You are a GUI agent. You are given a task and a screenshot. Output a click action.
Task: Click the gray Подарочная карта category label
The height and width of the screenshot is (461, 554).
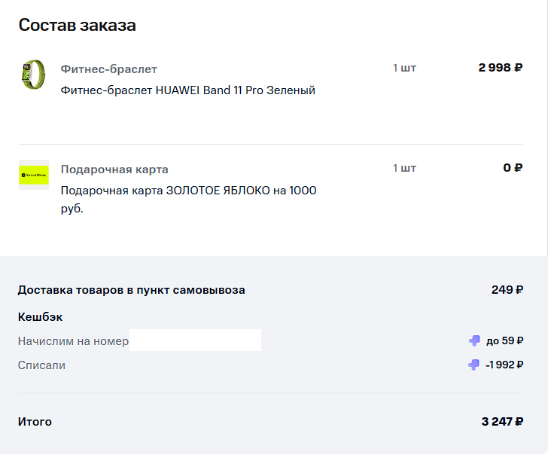114,169
